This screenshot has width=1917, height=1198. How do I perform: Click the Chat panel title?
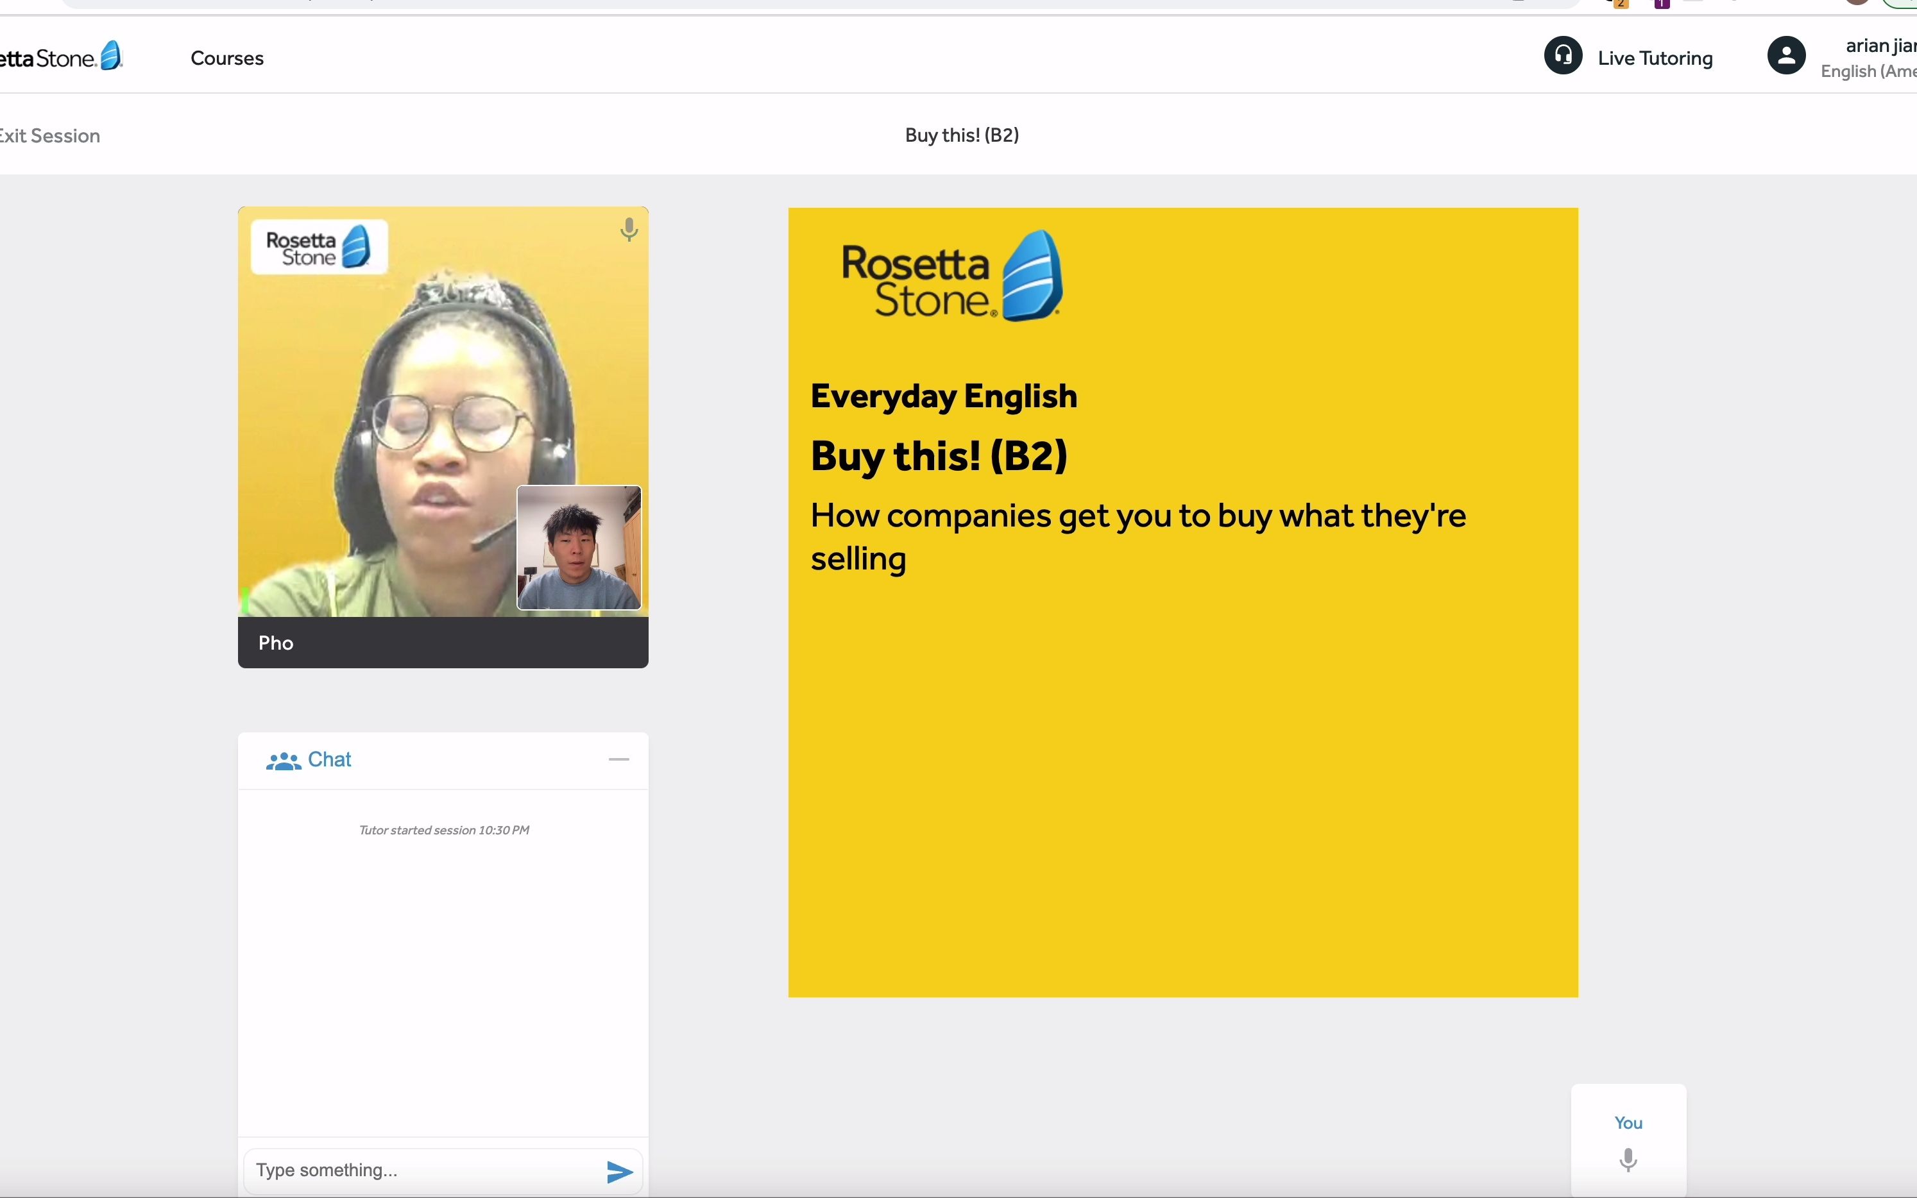point(329,759)
